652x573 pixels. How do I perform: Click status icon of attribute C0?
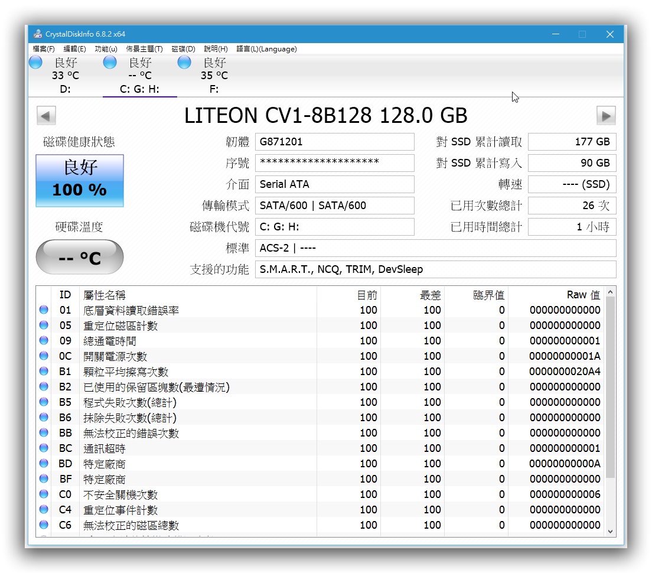[44, 494]
